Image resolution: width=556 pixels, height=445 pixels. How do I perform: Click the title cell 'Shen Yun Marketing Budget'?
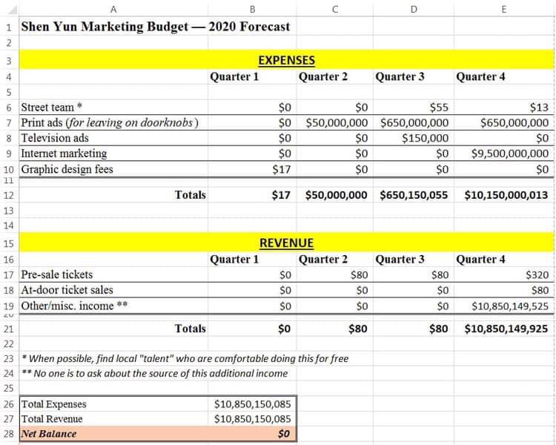tap(156, 27)
